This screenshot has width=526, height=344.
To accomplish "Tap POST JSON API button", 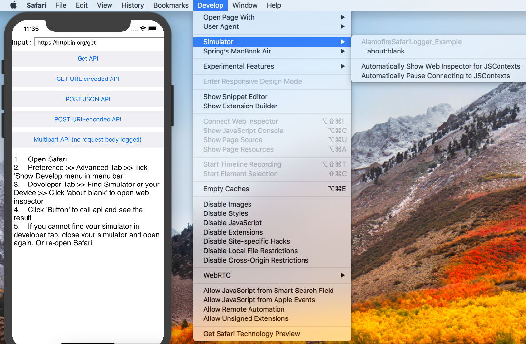I will click(88, 99).
